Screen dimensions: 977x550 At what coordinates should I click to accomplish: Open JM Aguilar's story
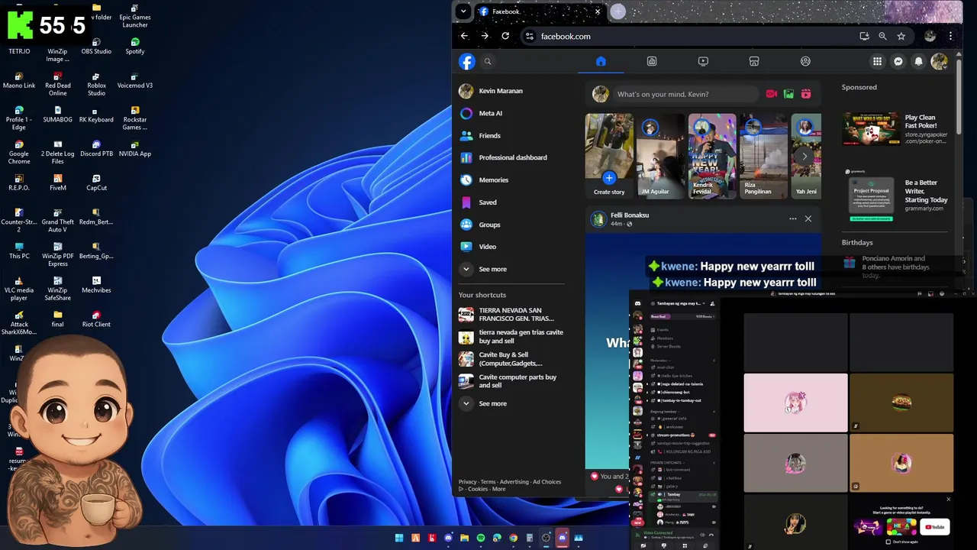tap(660, 156)
